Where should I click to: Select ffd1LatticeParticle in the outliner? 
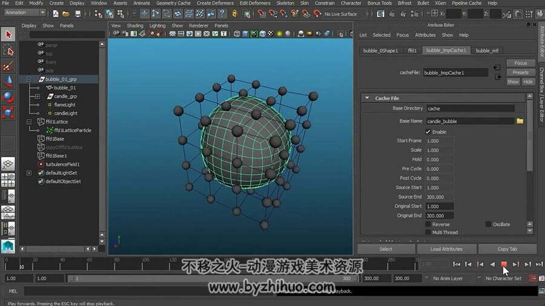click(x=73, y=131)
